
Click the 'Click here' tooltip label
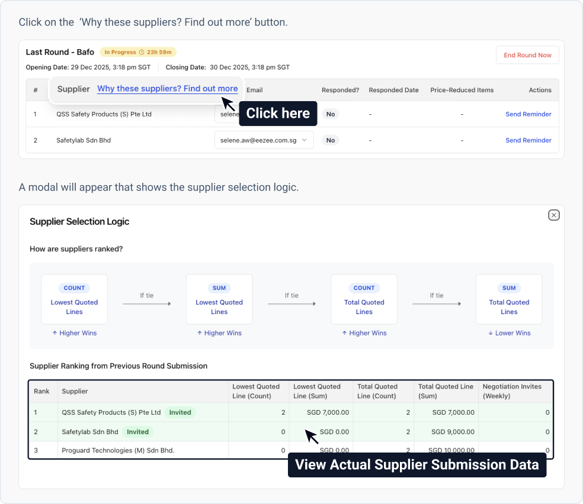tap(278, 114)
